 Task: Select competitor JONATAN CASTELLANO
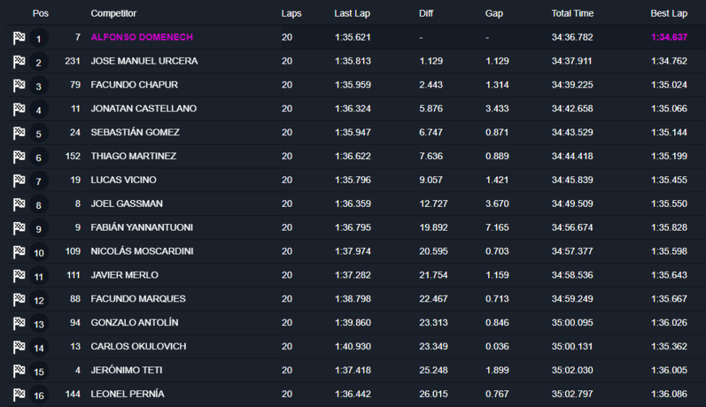click(x=143, y=108)
